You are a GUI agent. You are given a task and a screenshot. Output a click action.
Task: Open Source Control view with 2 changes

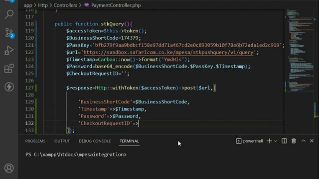click(9, 33)
